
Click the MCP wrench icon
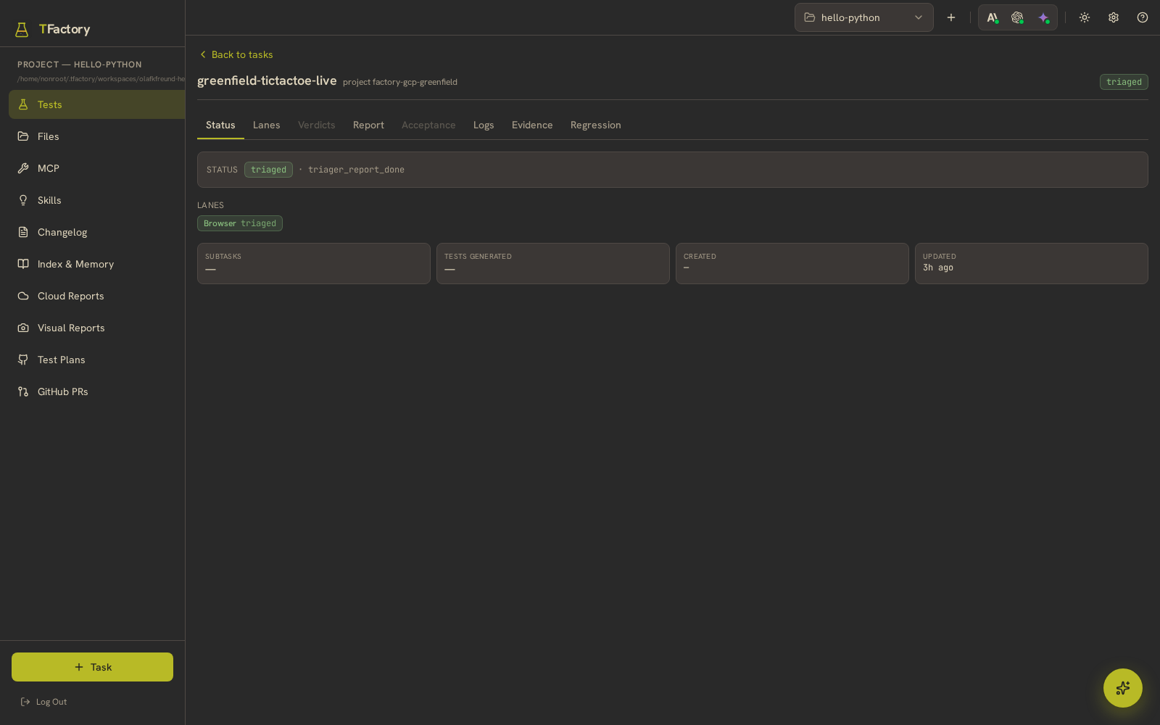coord(23,168)
